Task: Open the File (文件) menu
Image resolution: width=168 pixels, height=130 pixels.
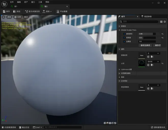Action: [12, 2]
